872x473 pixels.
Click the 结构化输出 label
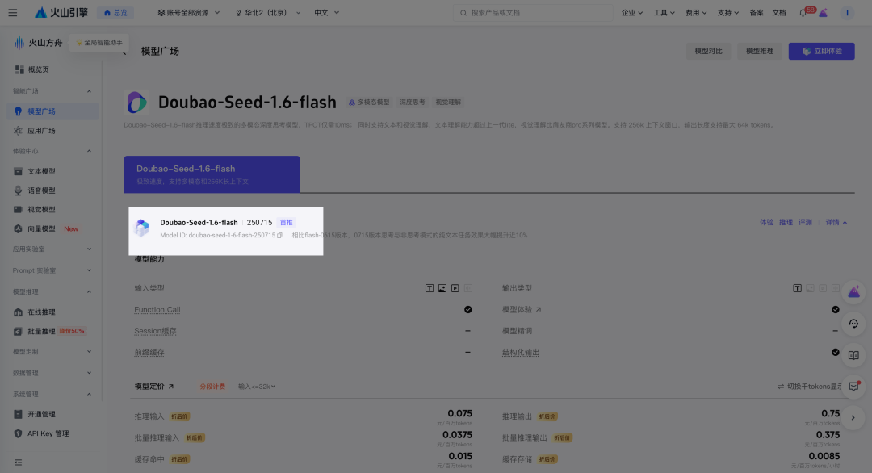tap(521, 353)
